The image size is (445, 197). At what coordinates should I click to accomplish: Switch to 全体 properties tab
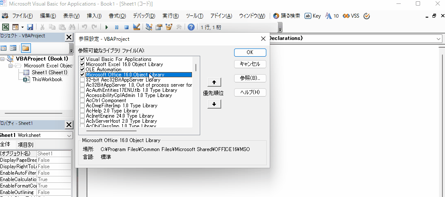[6, 144]
